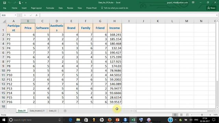
Task: Click the Save icon in quick access toolbar
Action: click(4, 3)
